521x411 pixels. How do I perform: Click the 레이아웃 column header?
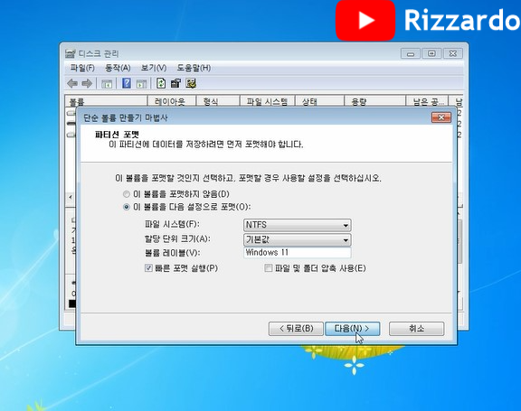click(172, 101)
